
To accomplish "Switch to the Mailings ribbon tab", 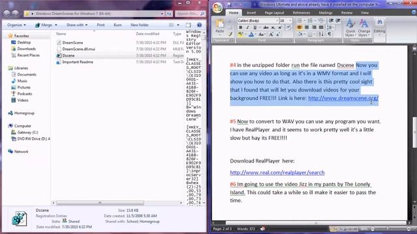I will 326,13.
